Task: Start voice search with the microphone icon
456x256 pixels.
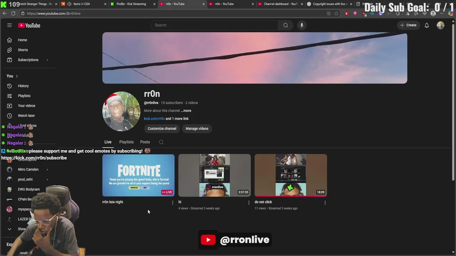Action: (302, 25)
